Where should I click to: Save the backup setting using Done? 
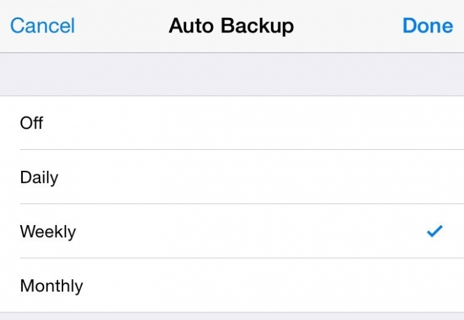428,25
